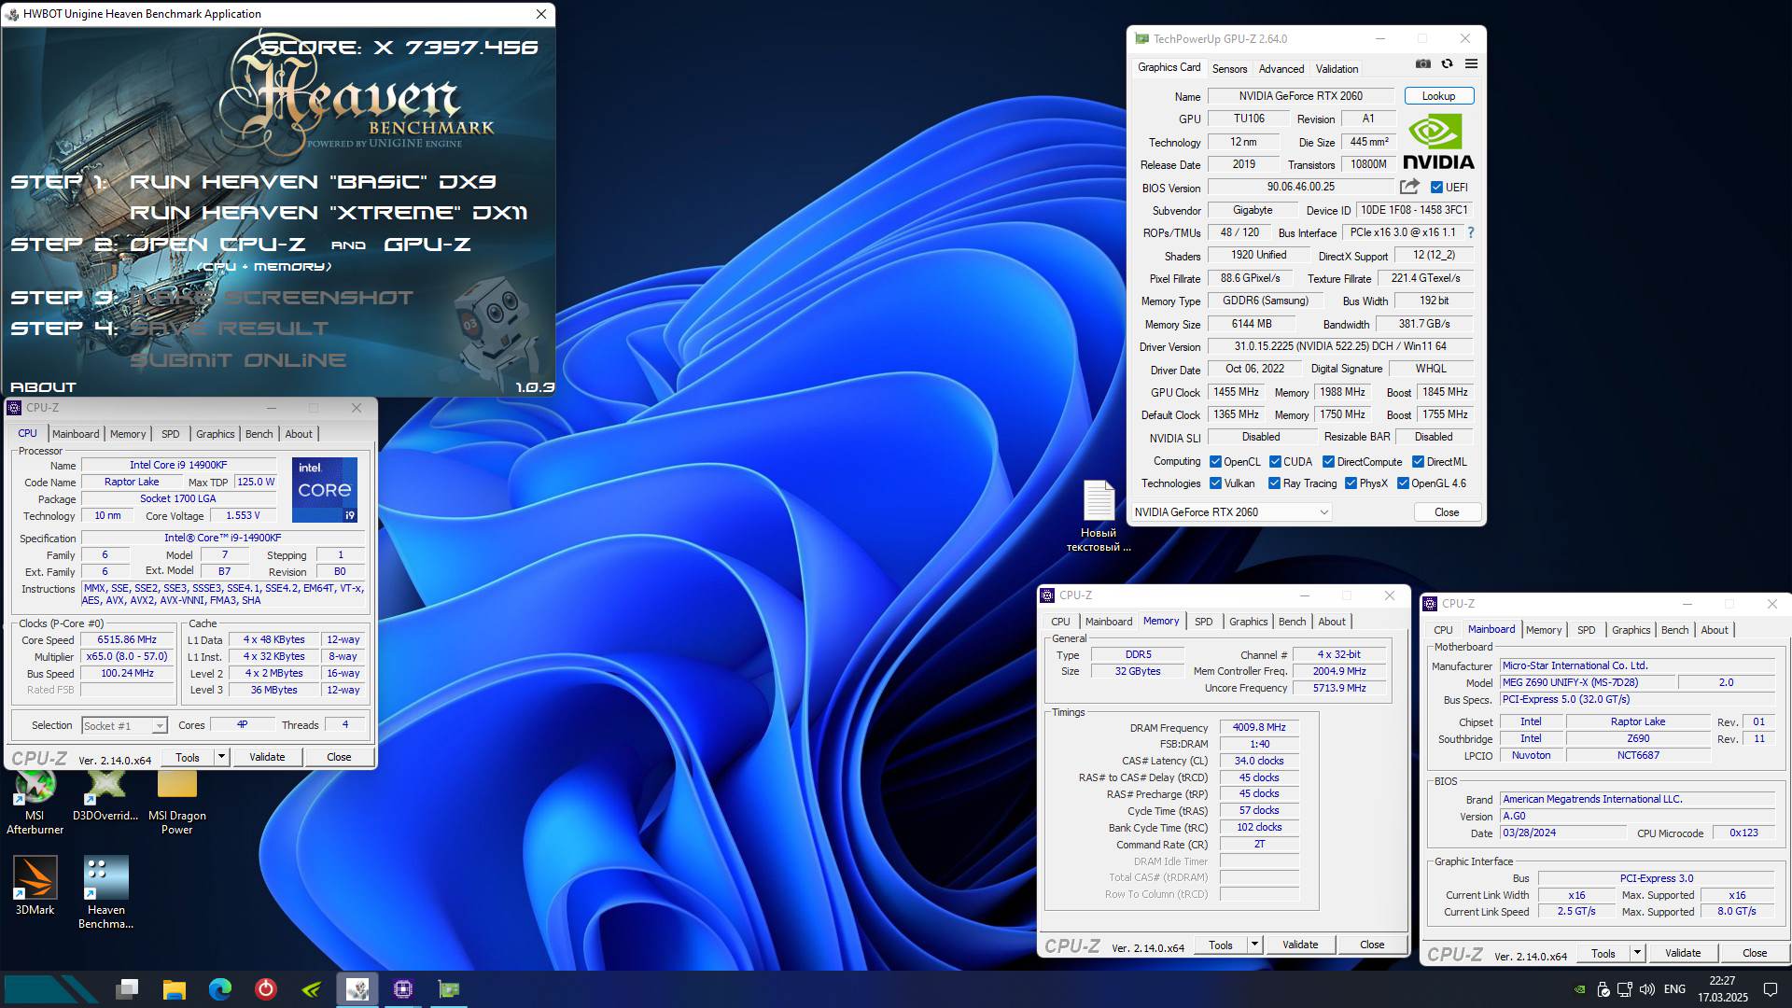Click the Bus Interface question mark icon

click(x=1471, y=232)
